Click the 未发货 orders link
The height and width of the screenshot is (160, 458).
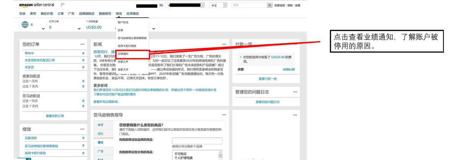(29, 67)
